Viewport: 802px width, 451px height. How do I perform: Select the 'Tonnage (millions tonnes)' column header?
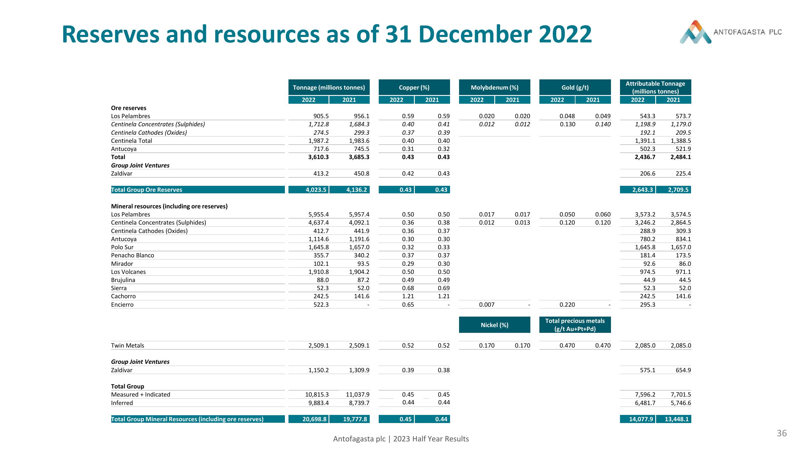(329, 87)
